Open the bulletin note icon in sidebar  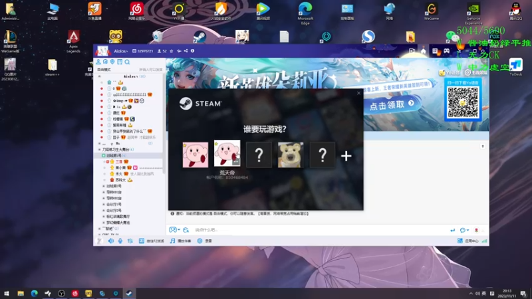pyautogui.click(x=120, y=62)
